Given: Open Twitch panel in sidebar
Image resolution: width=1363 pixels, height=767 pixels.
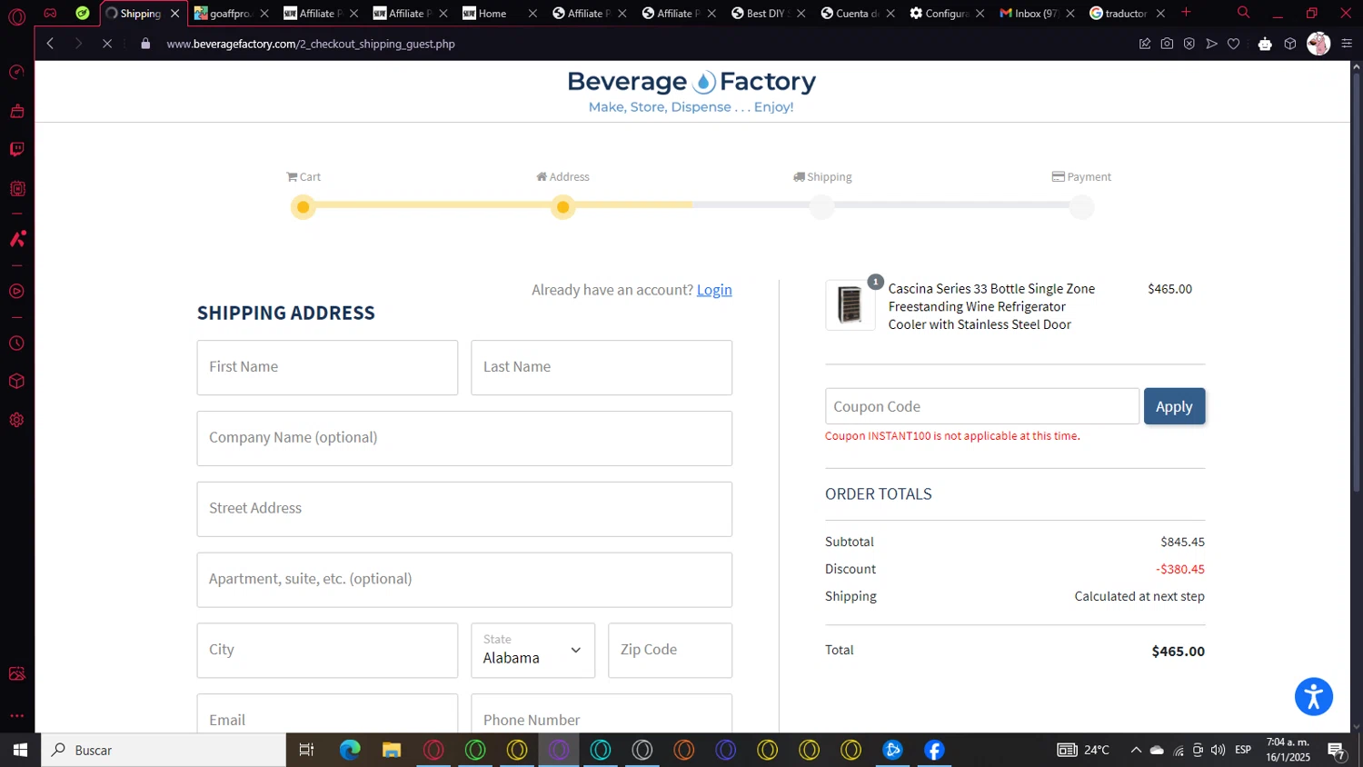Looking at the screenshot, I should (16, 149).
